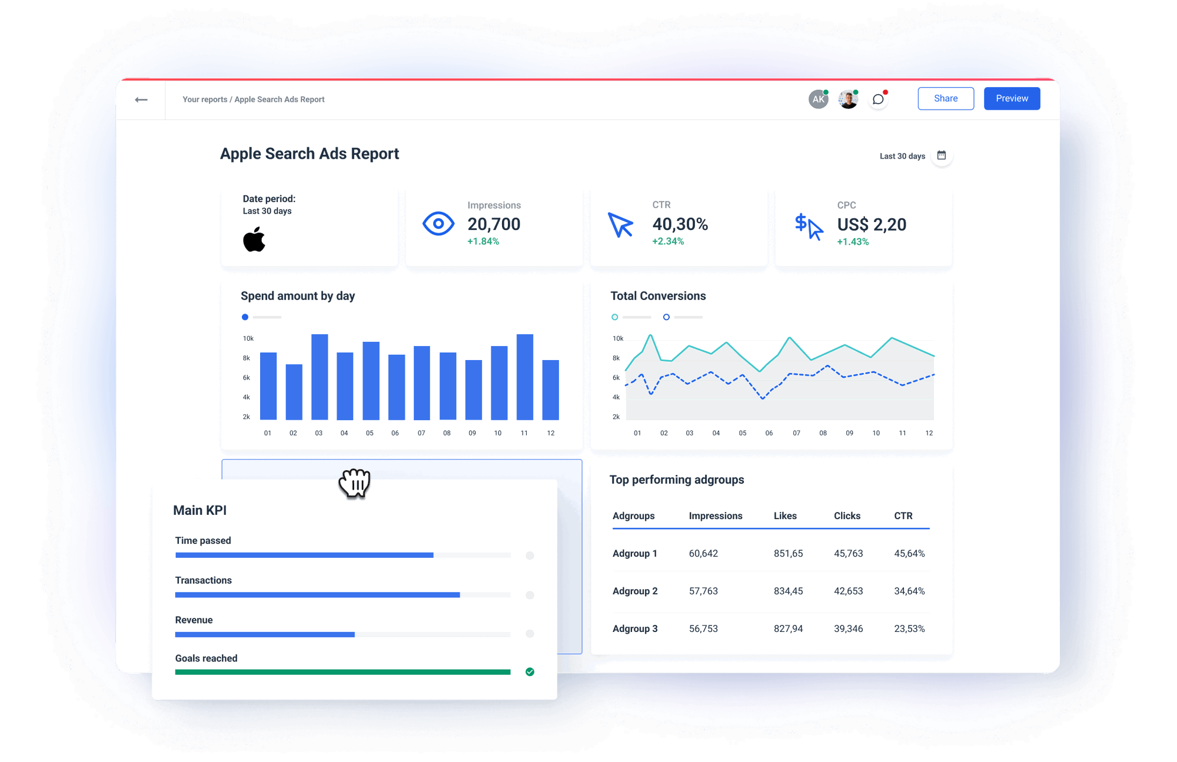Click the 39,346 clicks cell
This screenshot has width=1177, height=762.
tap(848, 628)
